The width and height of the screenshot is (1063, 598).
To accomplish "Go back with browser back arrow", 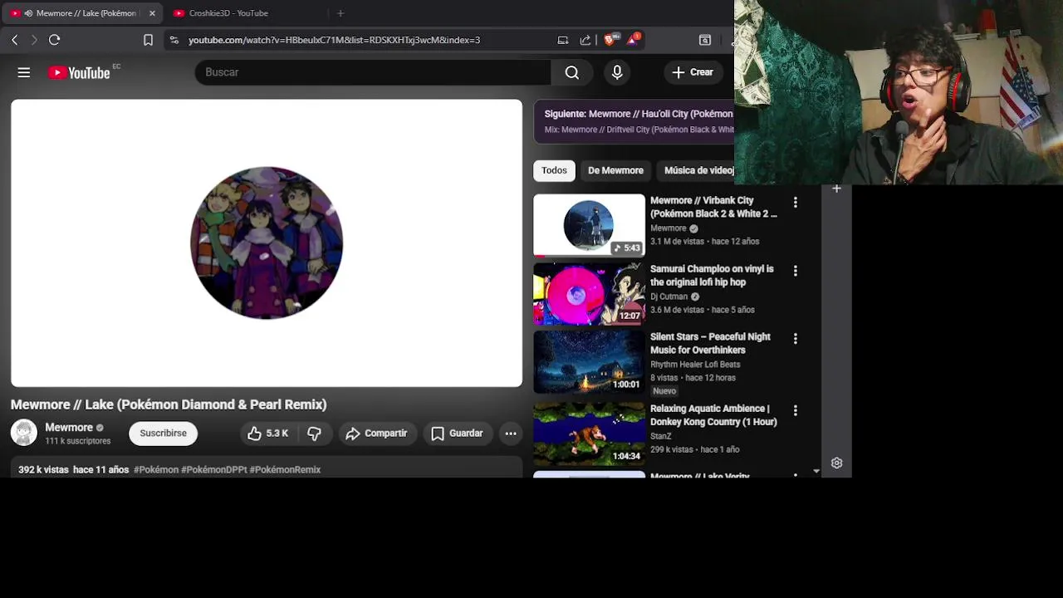I will pyautogui.click(x=14, y=40).
